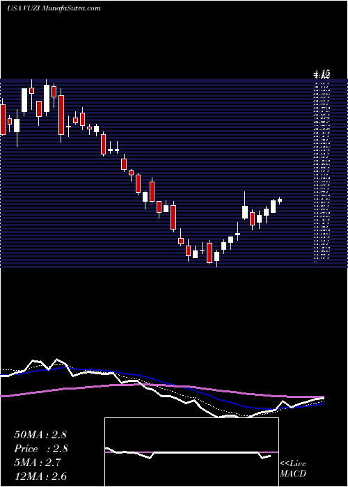
Task: Click the top price axis value 4.15
Action: (x=322, y=74)
